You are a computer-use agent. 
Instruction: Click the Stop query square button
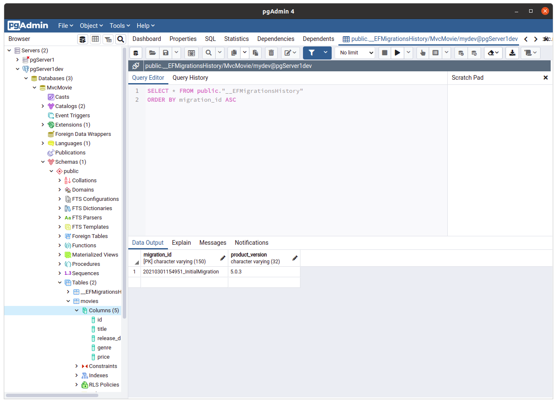pos(384,53)
